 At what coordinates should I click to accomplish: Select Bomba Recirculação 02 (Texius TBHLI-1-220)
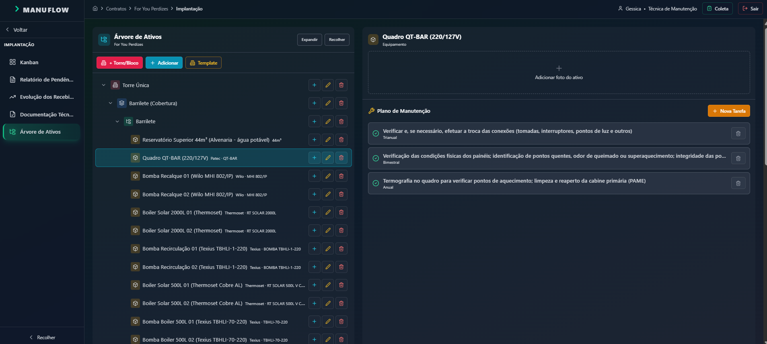click(x=224, y=267)
